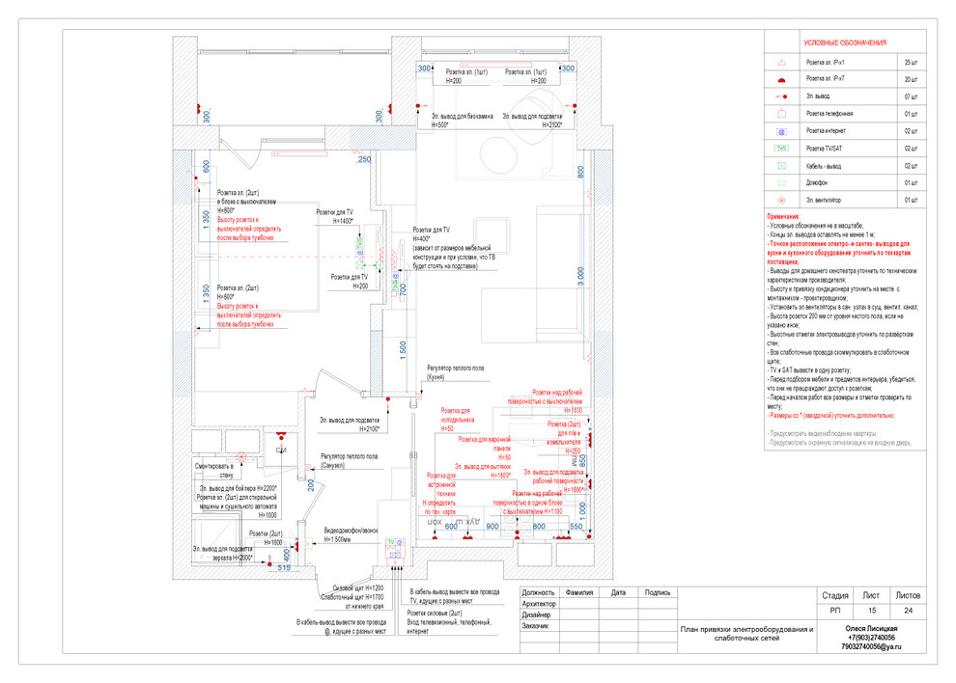This screenshot has height=683, width=956.
Task: Click the 'Видеодомофон/звонок' label on plan
Action: point(351,533)
